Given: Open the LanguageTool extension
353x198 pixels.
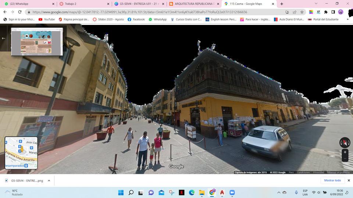Looking at the screenshot, I should click(x=318, y=12).
